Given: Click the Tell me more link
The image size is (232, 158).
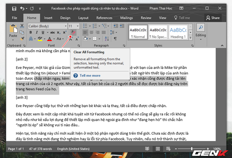Looking at the screenshot, I should (x=90, y=76).
